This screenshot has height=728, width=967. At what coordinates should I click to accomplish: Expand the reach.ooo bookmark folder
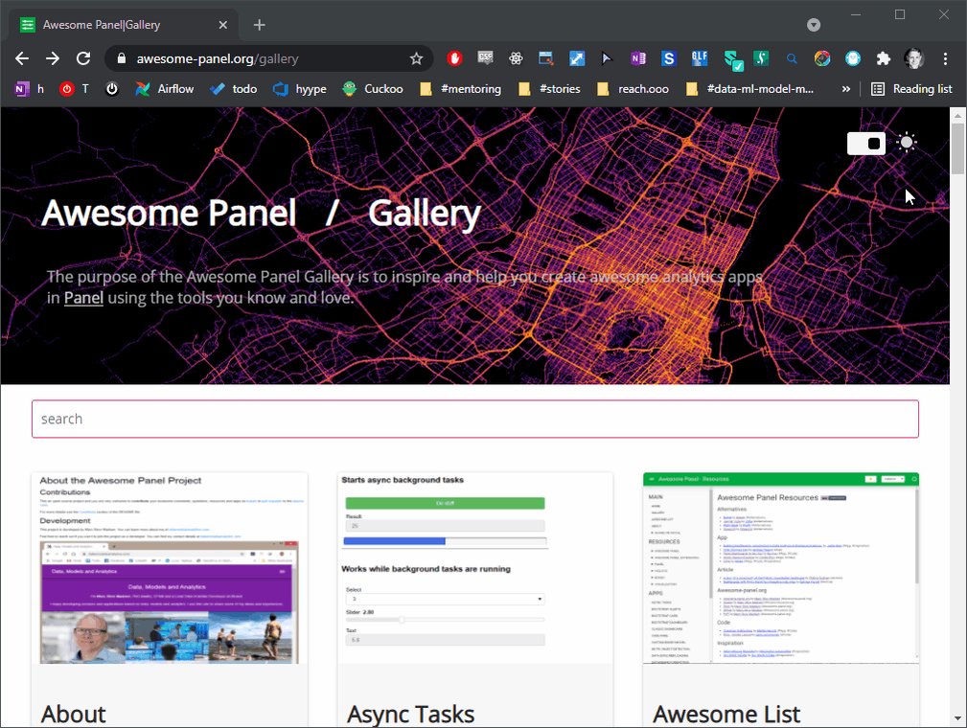(633, 89)
